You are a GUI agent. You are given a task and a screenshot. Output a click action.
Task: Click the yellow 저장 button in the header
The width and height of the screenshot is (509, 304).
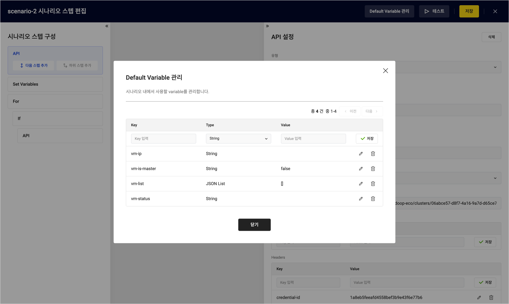pyautogui.click(x=469, y=11)
